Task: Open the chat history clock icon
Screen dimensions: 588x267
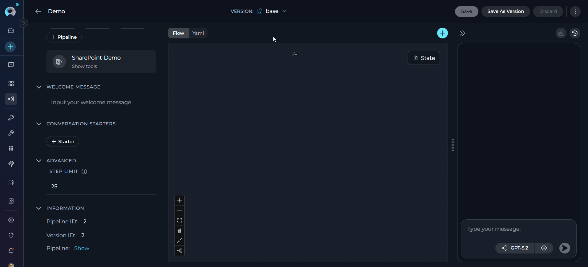Action: tap(575, 33)
